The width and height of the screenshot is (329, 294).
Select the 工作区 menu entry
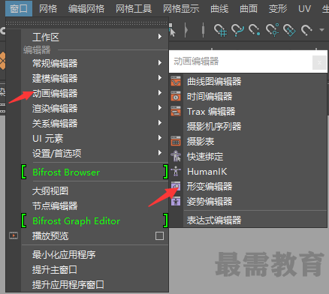click(x=95, y=37)
